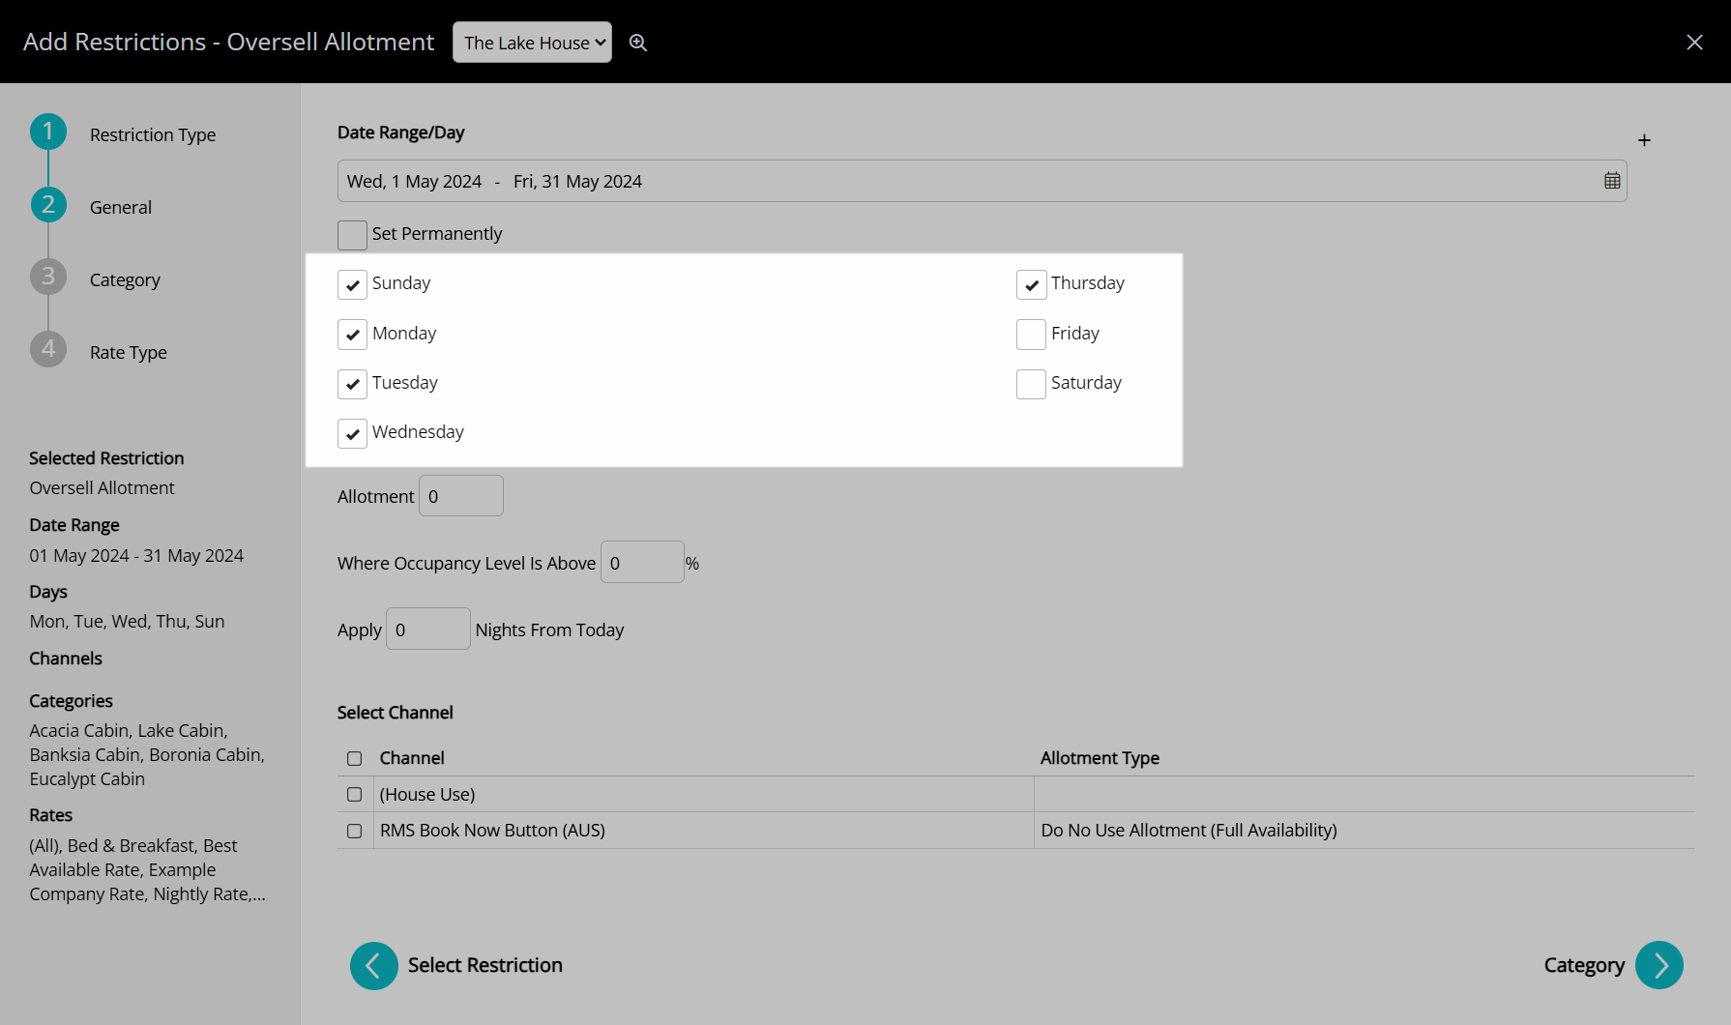The width and height of the screenshot is (1731, 1025).
Task: Check the Saturday checkbox
Action: coord(1031,384)
